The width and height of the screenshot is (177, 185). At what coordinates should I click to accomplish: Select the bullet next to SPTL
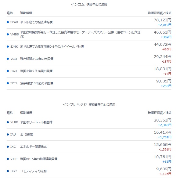(x=8, y=83)
